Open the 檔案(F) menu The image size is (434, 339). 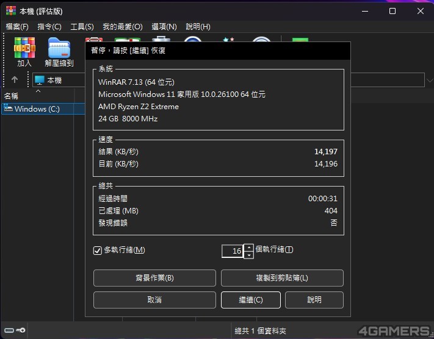(17, 27)
